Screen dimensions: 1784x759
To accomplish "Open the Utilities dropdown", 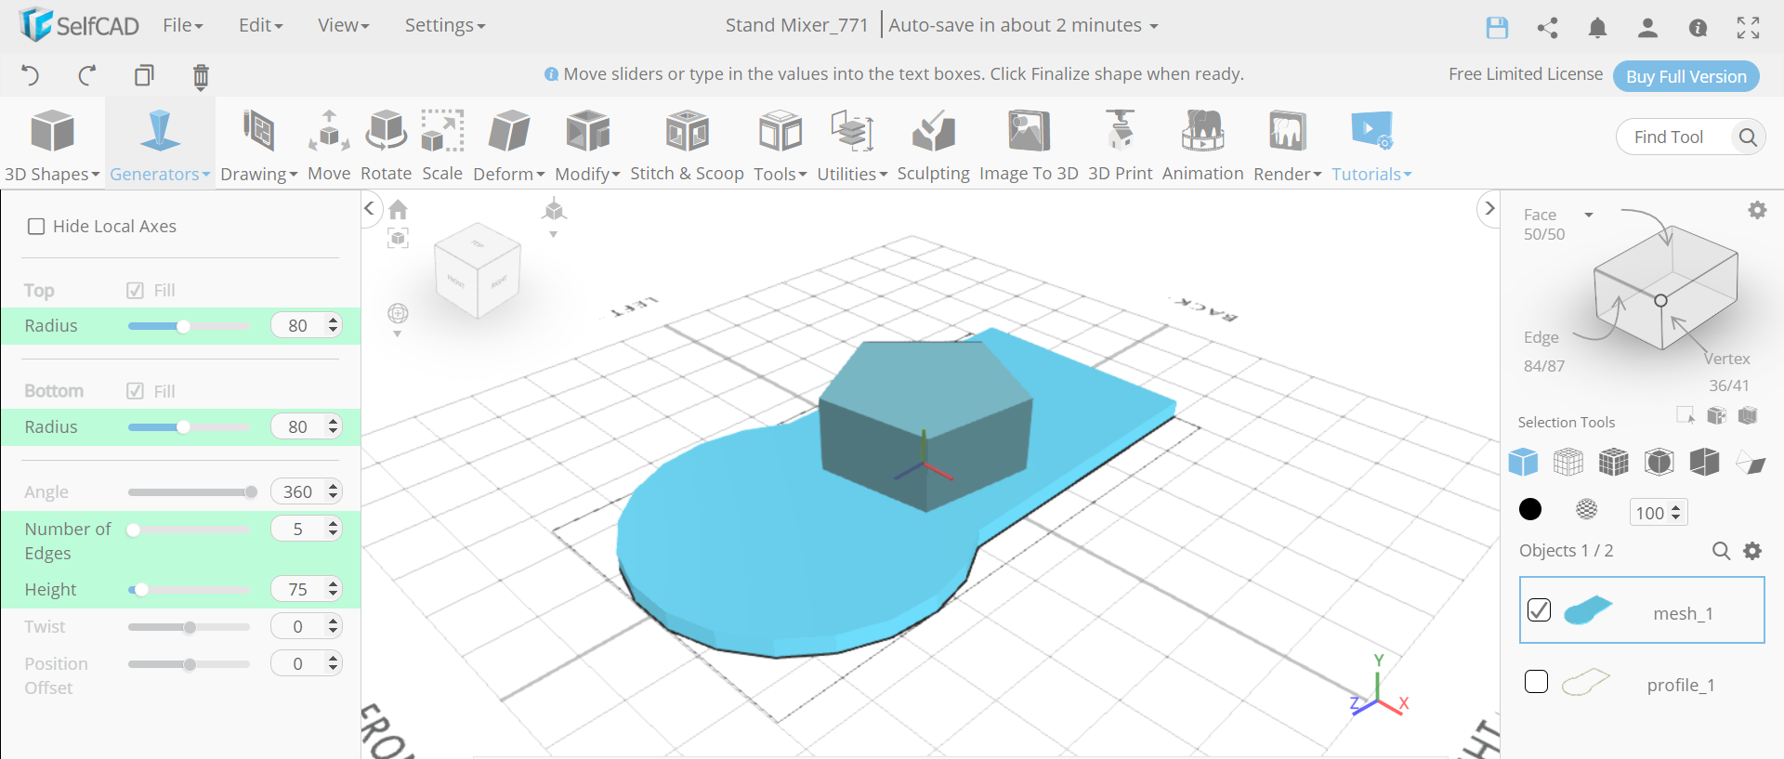I will [852, 145].
